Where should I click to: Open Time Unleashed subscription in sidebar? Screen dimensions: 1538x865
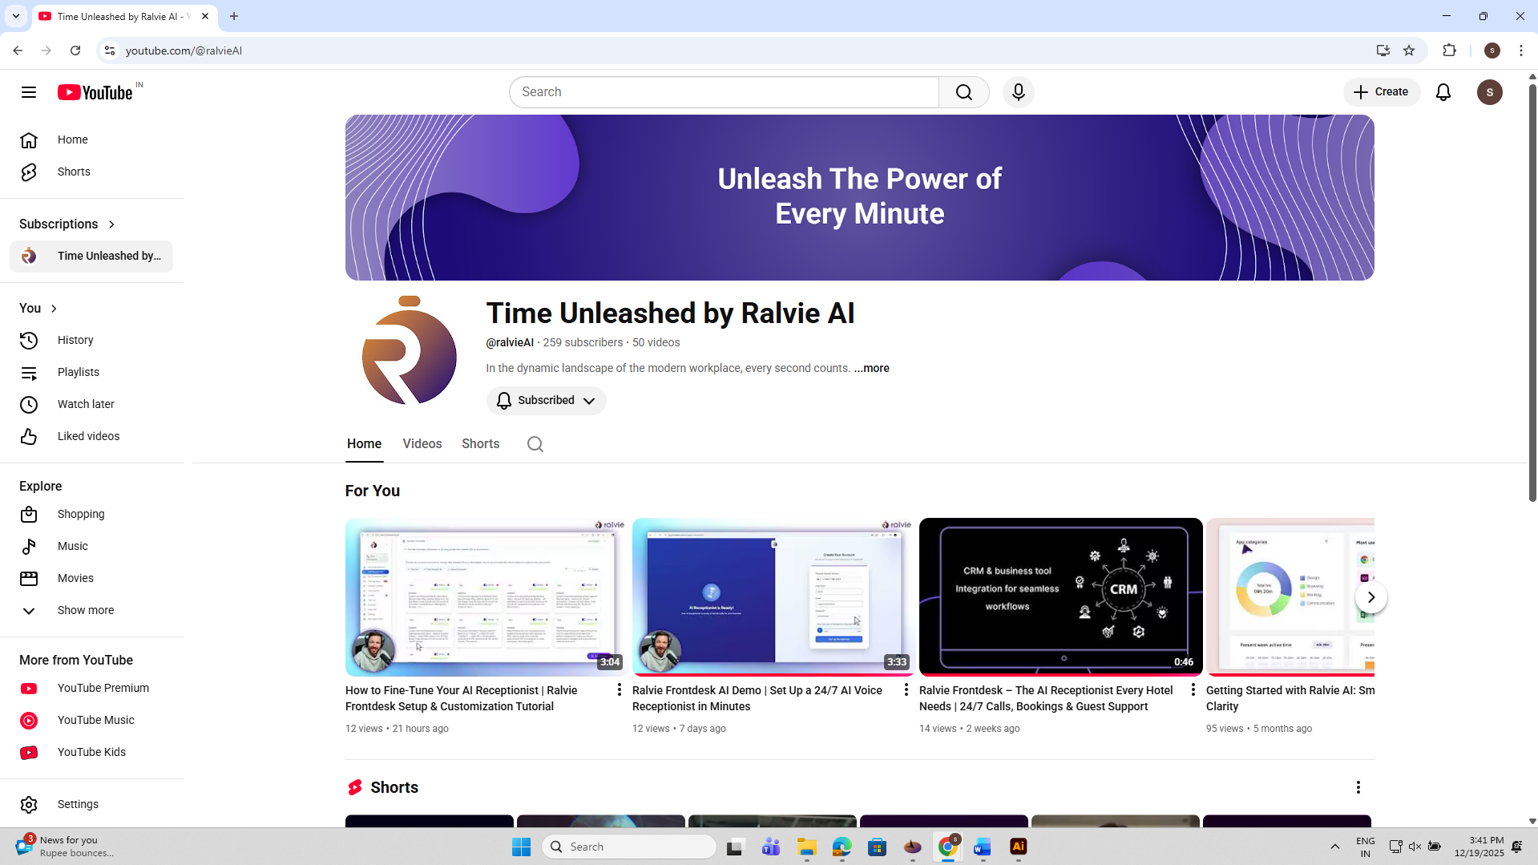coord(91,257)
